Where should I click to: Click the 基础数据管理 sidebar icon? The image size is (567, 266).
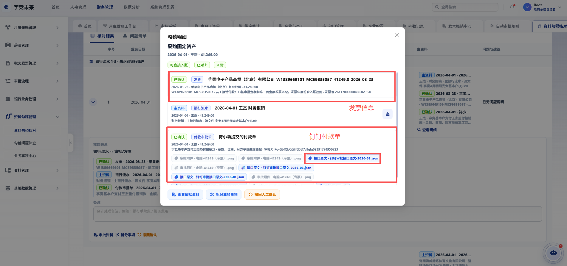[8, 188]
